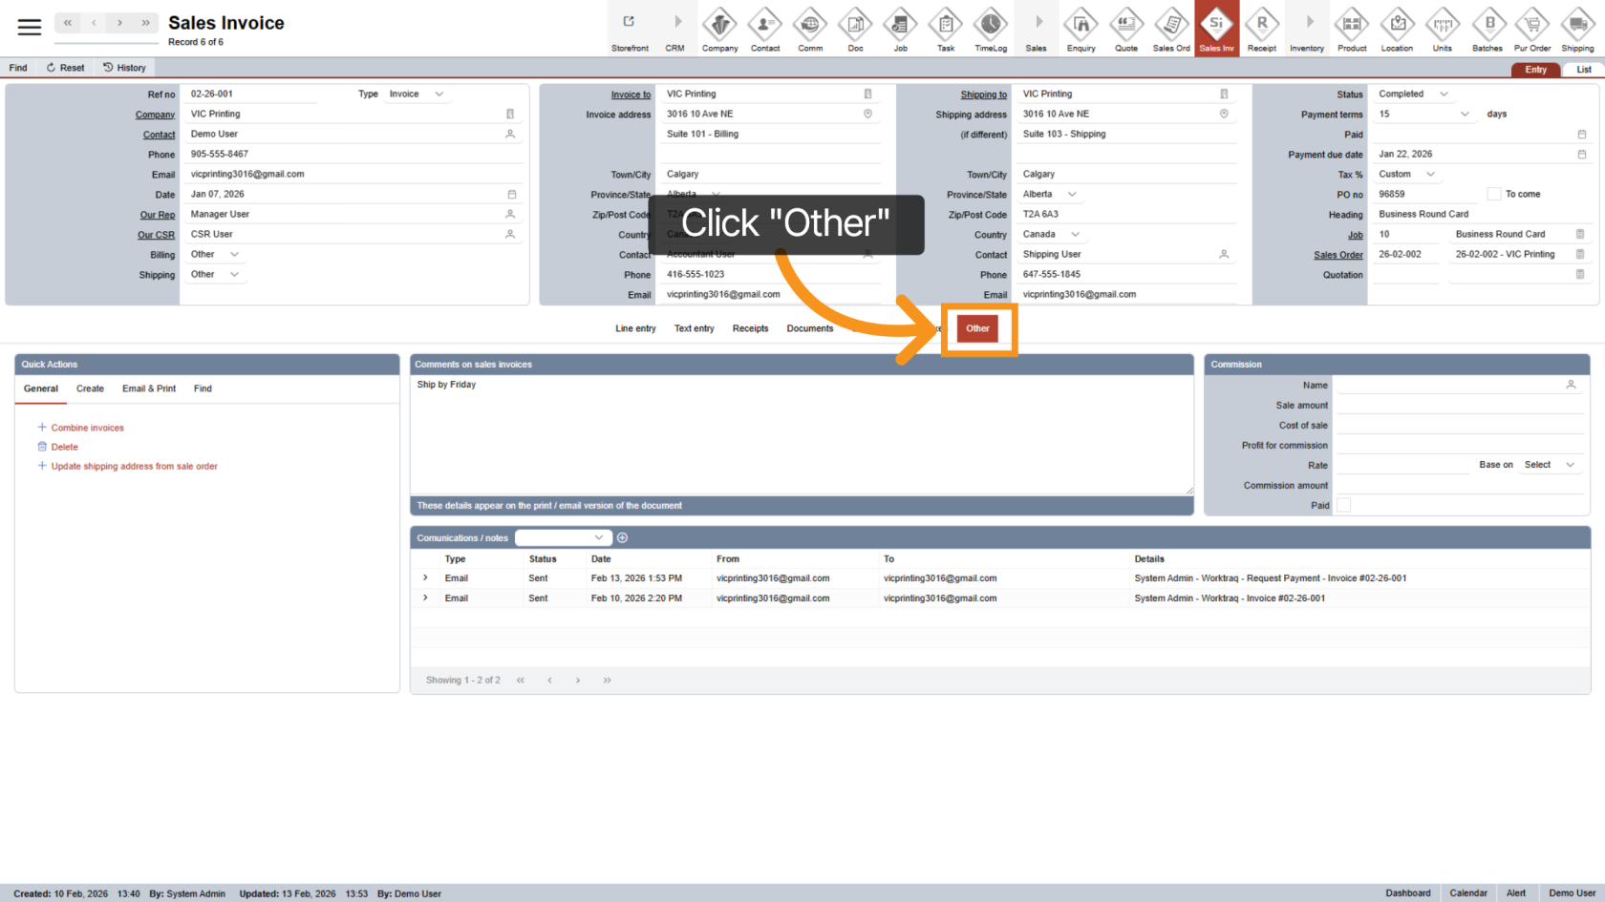
Task: Click the Combine invoices link
Action: click(x=87, y=428)
